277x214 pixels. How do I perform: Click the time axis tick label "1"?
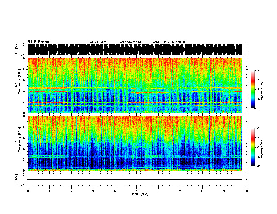tap(49, 191)
